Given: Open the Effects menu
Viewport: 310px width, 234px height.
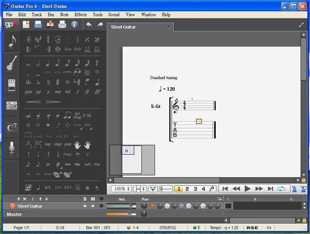Looking at the screenshot, I should (x=81, y=15).
